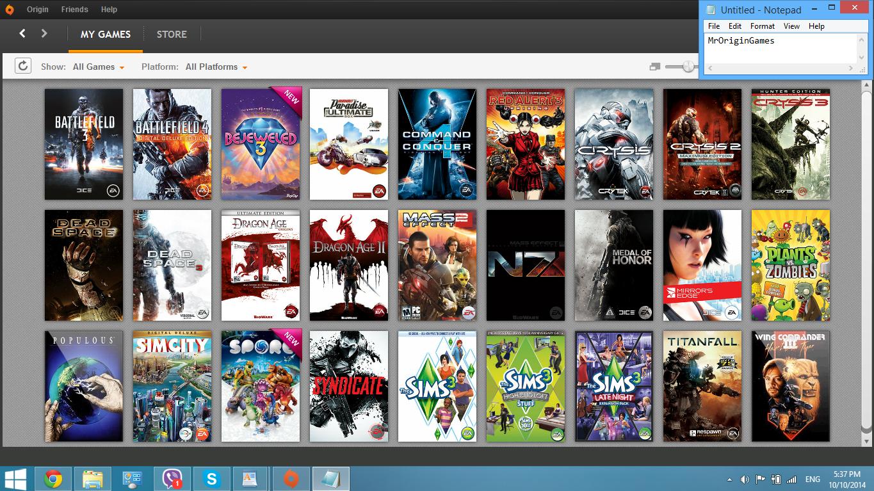Select the Battlefield 3 game cover
Viewport: 874px width, 491px height.
coord(84,144)
